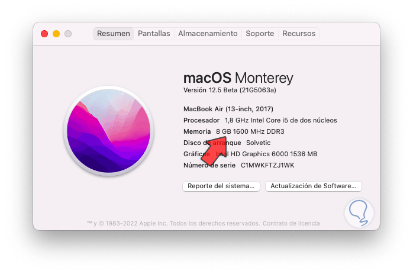
Task: Click the Reporte del sistema button
Action: pos(221,186)
